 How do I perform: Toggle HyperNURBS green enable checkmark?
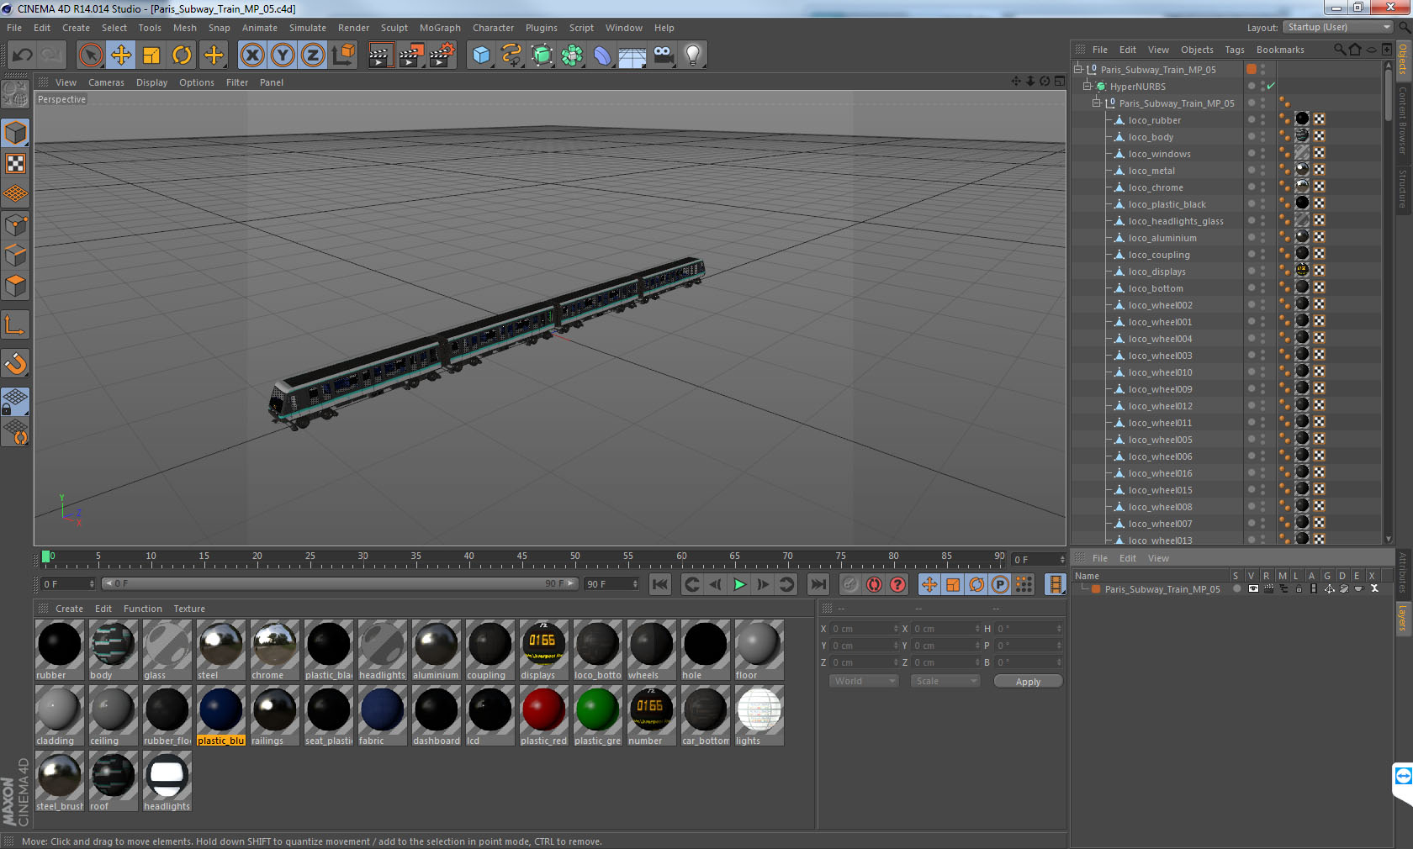[x=1271, y=86]
